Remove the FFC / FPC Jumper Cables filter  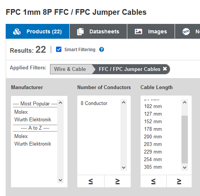coord(165,69)
